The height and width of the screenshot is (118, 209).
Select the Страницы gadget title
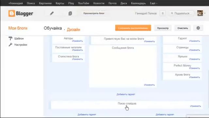coord(182,47)
